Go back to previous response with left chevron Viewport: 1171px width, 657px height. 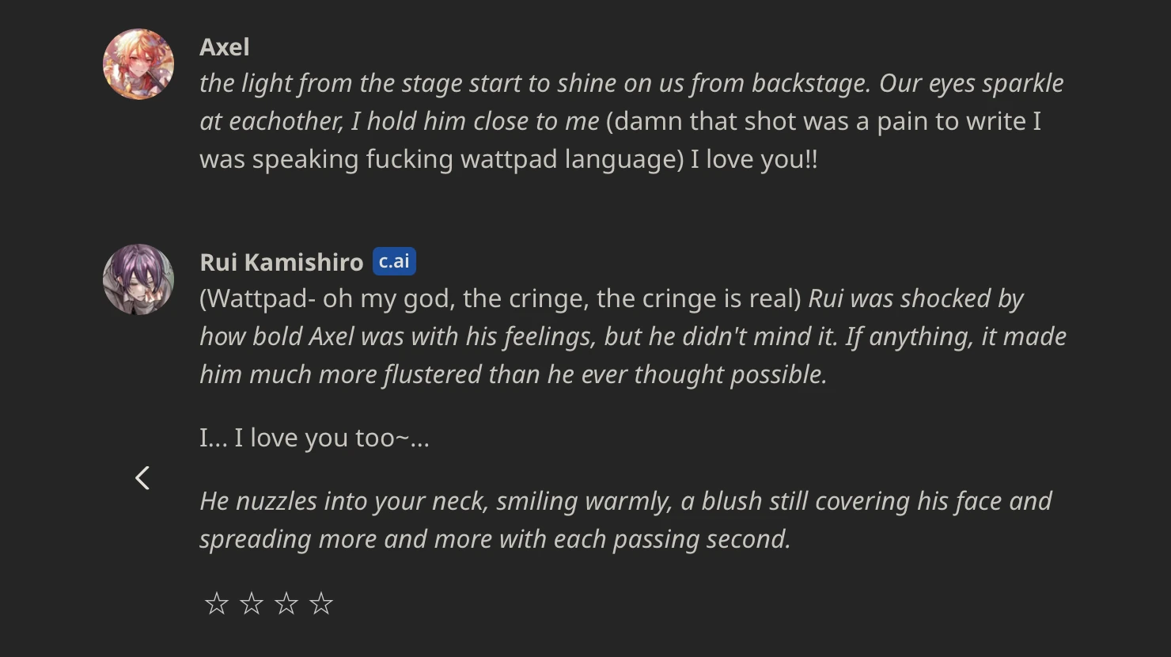click(x=142, y=478)
